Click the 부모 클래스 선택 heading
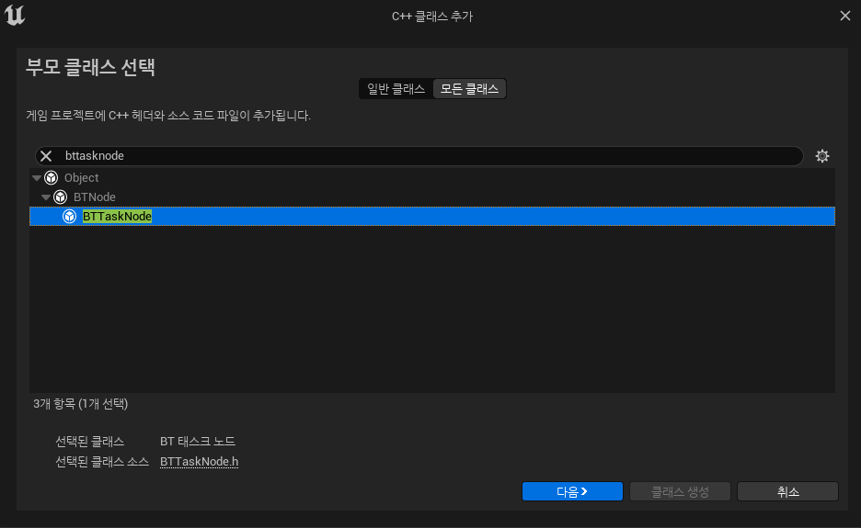The width and height of the screenshot is (861, 528). (90, 67)
